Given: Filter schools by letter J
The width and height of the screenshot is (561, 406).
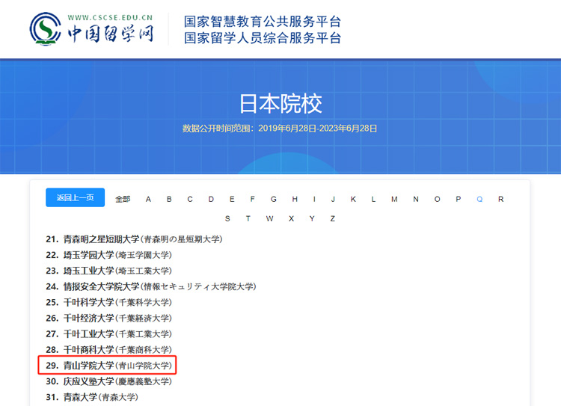Looking at the screenshot, I should (333, 199).
